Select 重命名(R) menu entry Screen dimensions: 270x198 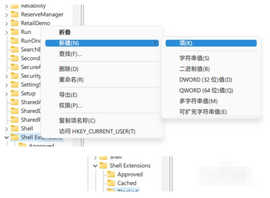(x=102, y=80)
